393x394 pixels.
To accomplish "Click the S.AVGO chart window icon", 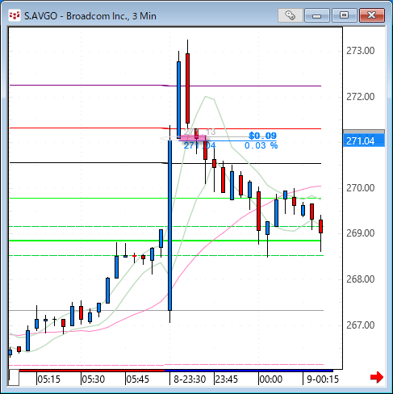I will tap(15, 15).
